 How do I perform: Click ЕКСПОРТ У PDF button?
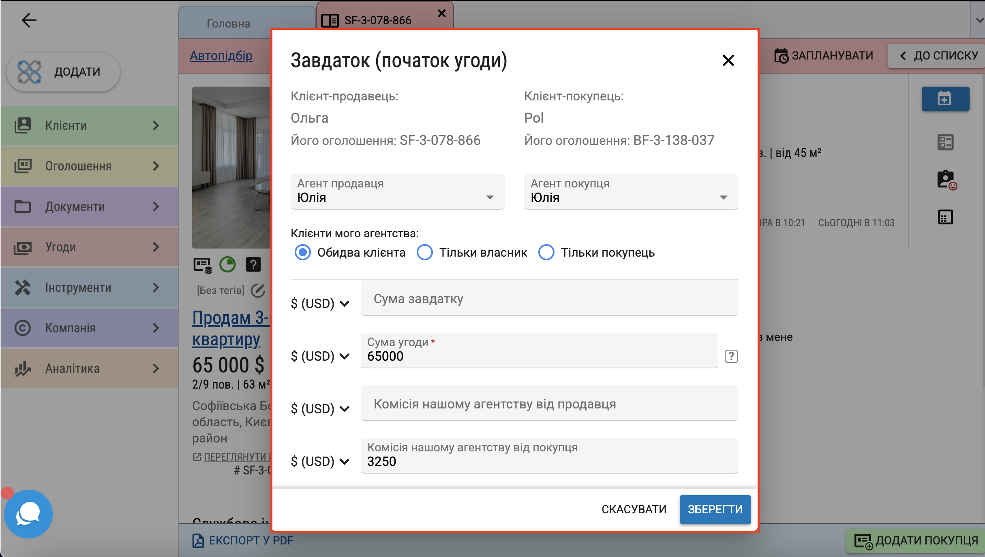coord(242,540)
